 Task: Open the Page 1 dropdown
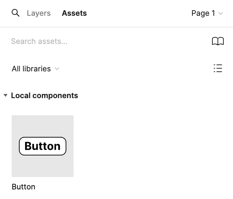point(207,13)
